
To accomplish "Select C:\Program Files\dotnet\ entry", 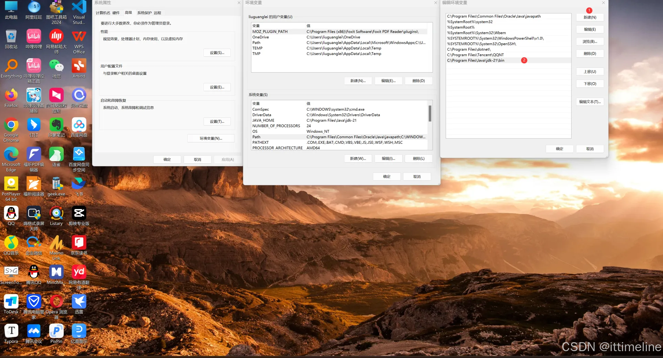I will (508, 50).
